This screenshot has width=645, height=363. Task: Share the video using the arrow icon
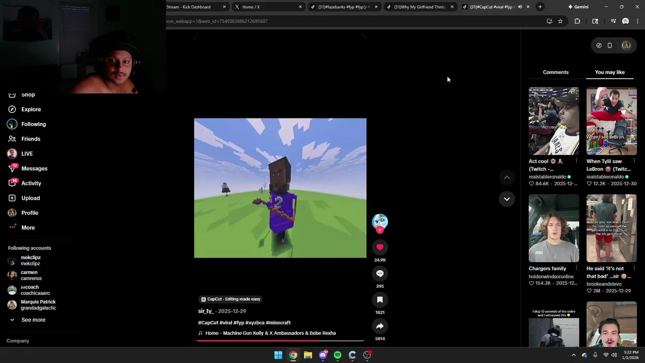[380, 326]
